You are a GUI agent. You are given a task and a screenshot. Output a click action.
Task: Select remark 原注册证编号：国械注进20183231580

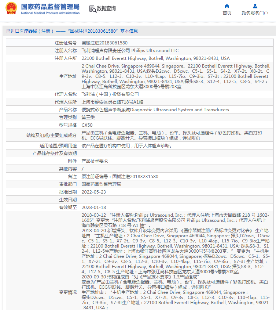click(x=120, y=177)
